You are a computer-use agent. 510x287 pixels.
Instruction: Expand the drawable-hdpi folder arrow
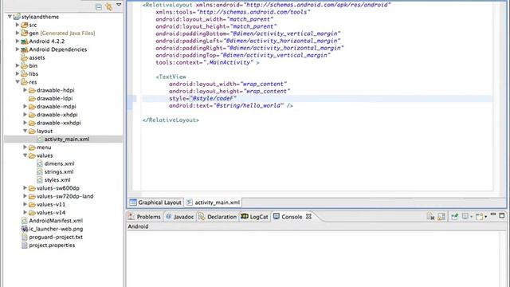coord(25,90)
